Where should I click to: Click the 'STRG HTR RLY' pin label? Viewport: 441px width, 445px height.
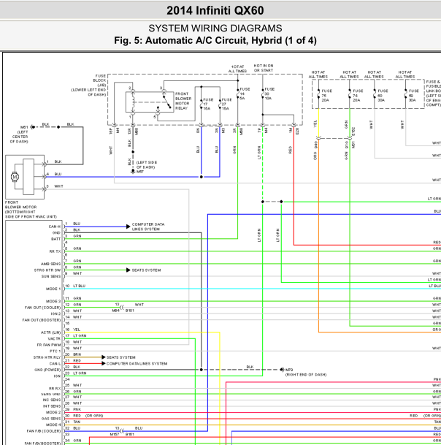pyautogui.click(x=47, y=357)
